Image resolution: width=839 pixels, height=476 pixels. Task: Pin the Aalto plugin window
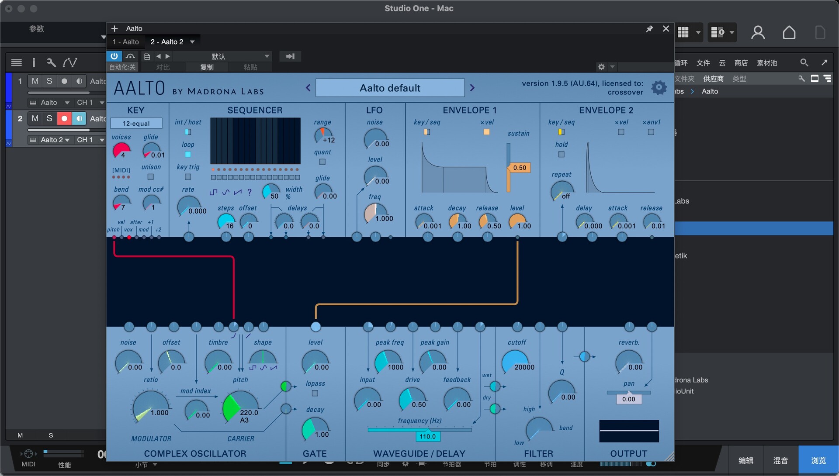coord(649,28)
